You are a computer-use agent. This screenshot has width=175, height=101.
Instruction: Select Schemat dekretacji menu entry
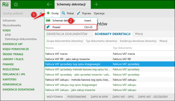[71, 21]
